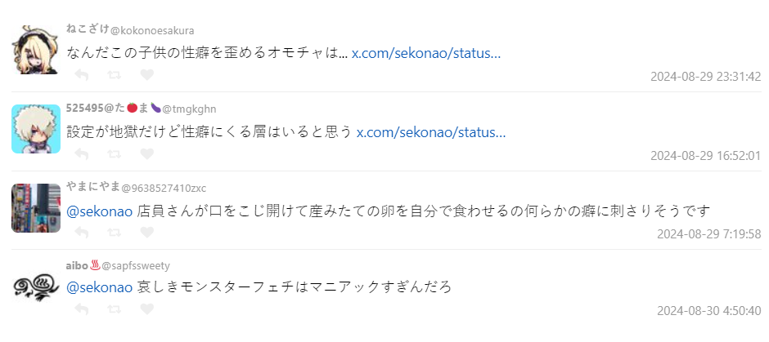Screen dimensions: 769x342
Task: Like the tmgkghn tweet
Action: tap(147, 153)
